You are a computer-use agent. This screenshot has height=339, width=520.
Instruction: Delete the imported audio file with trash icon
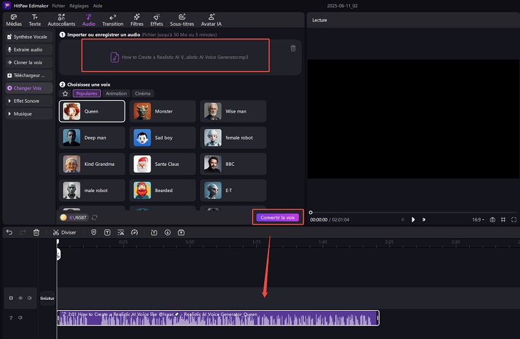292,48
